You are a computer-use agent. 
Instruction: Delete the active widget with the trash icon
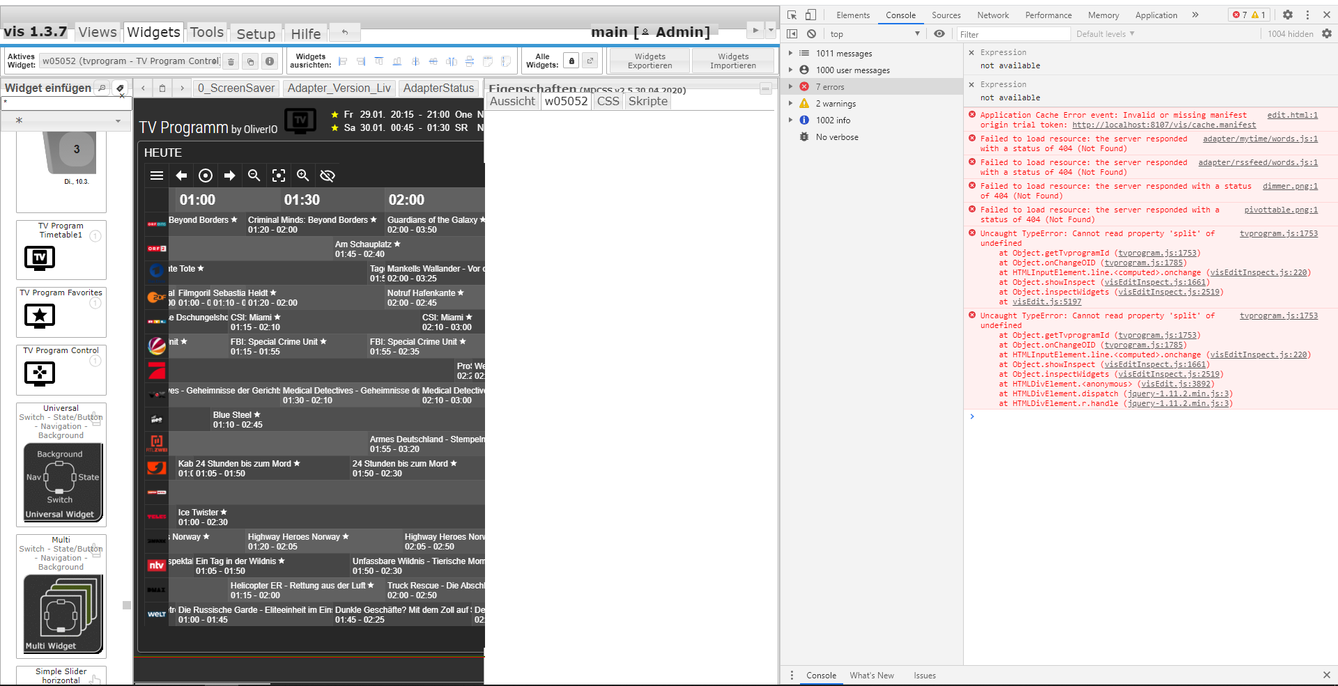pos(231,62)
